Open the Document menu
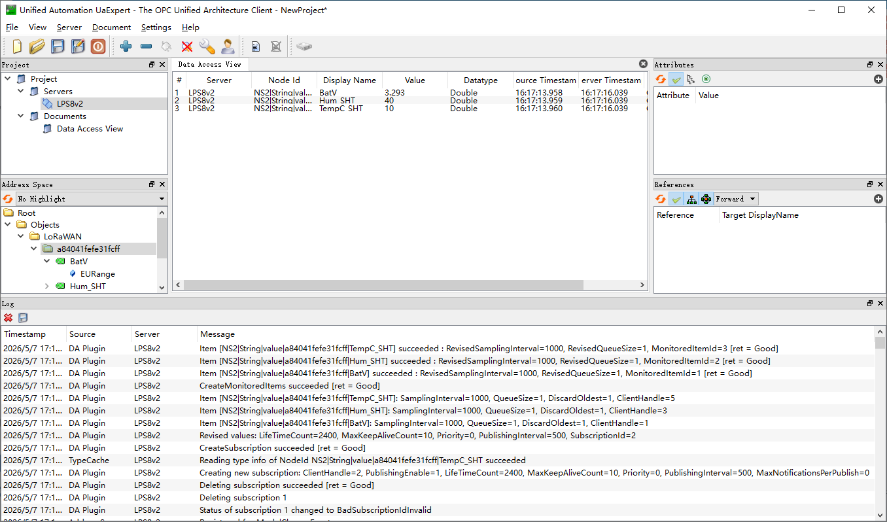The height and width of the screenshot is (522, 887). [x=111, y=27]
